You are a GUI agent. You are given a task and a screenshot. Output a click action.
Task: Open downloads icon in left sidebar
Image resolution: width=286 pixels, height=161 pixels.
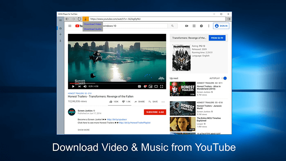pyautogui.click(x=60, y=40)
